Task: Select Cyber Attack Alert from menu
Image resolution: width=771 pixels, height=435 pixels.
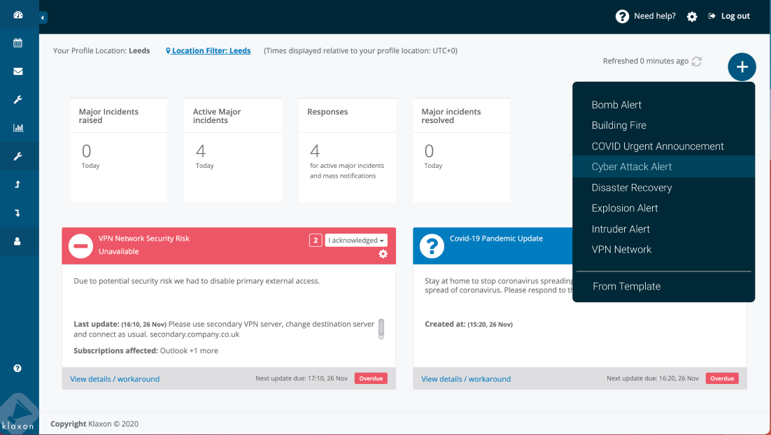Action: coord(631,166)
